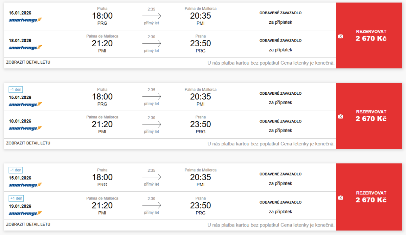Image resolution: width=406 pixels, height=235 pixels.
Task: Click the '-1 den' badge in the third offer
Action: (x=16, y=170)
